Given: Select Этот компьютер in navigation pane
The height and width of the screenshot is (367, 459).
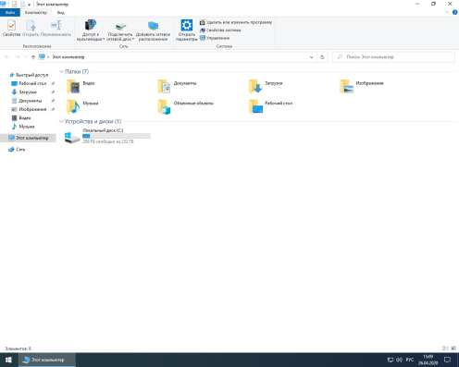Looking at the screenshot, I should [x=29, y=138].
